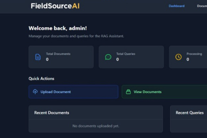Select the Total Documents label
The image size is (207, 138).
coord(58,54)
